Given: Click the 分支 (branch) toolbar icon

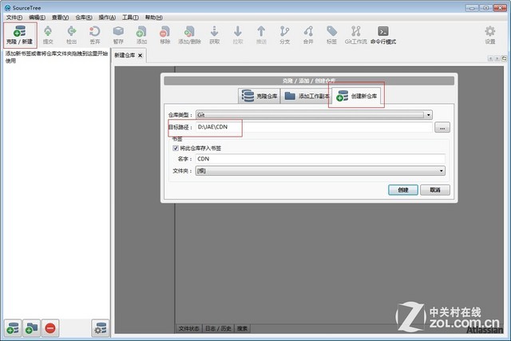Looking at the screenshot, I should pos(285,34).
